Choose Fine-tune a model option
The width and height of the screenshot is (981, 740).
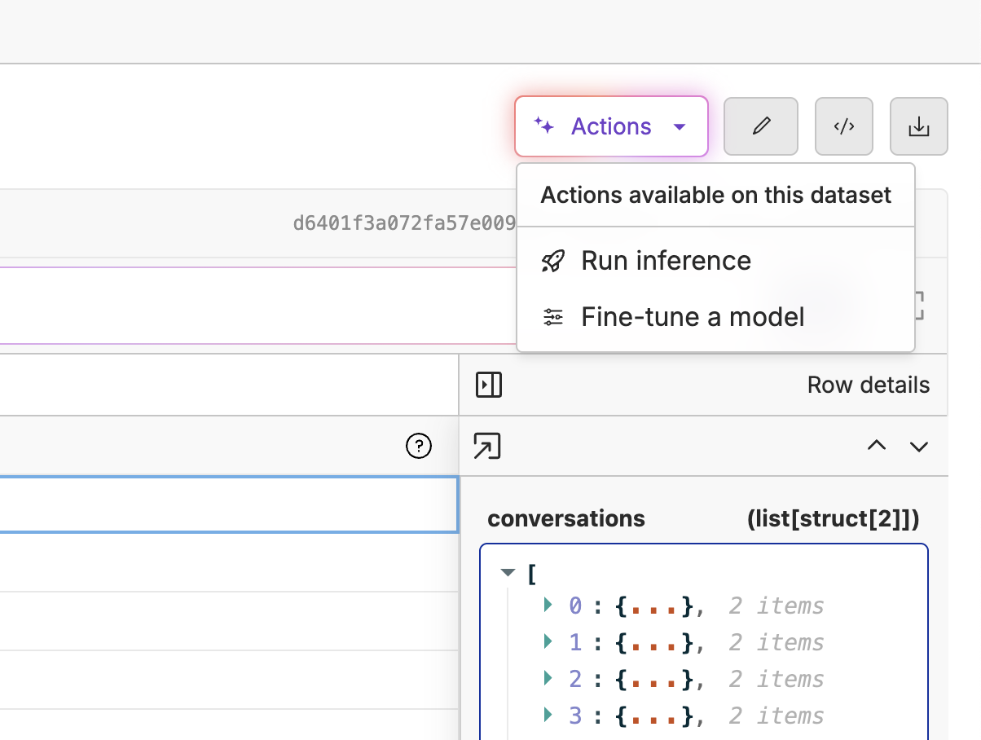pyautogui.click(x=693, y=316)
